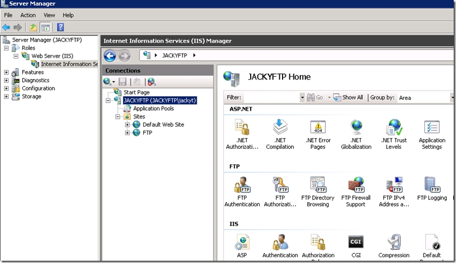Select the Sites folder tree item
This screenshot has width=456, height=263.
pyautogui.click(x=139, y=116)
